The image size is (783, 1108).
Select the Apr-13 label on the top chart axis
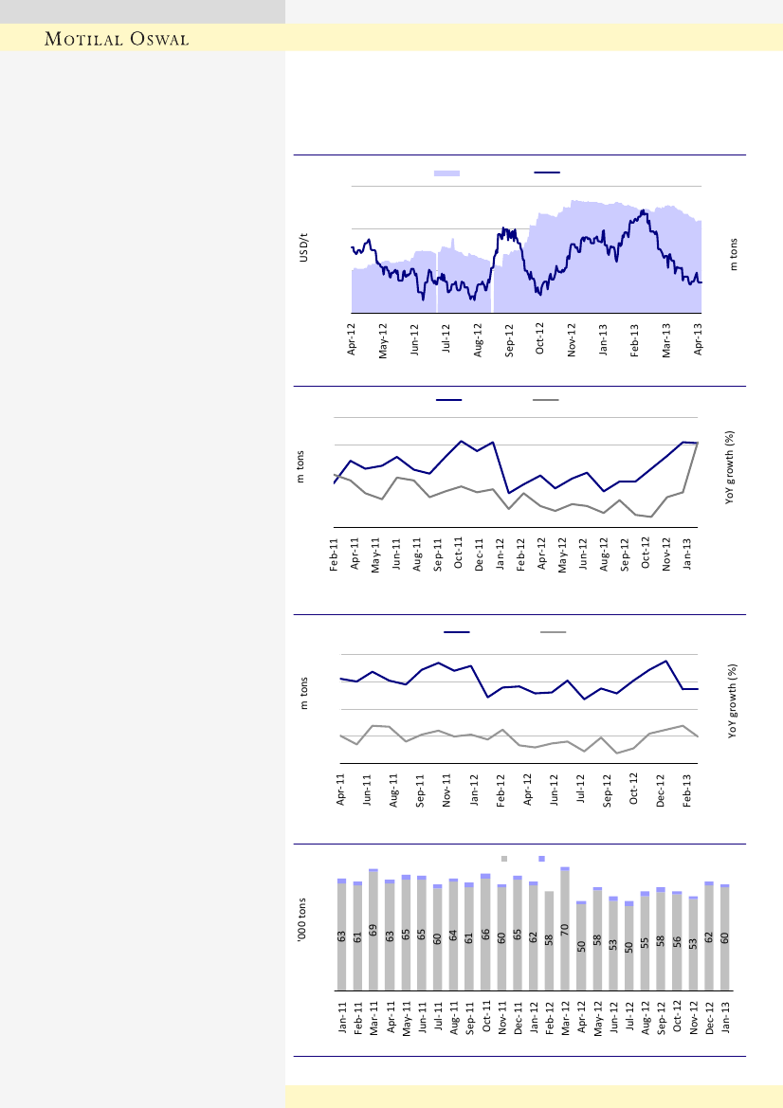701,339
